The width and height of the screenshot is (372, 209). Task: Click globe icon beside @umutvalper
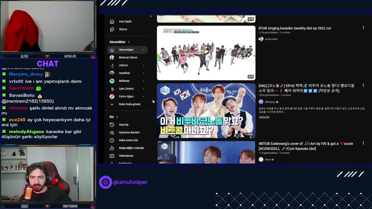tap(105, 182)
